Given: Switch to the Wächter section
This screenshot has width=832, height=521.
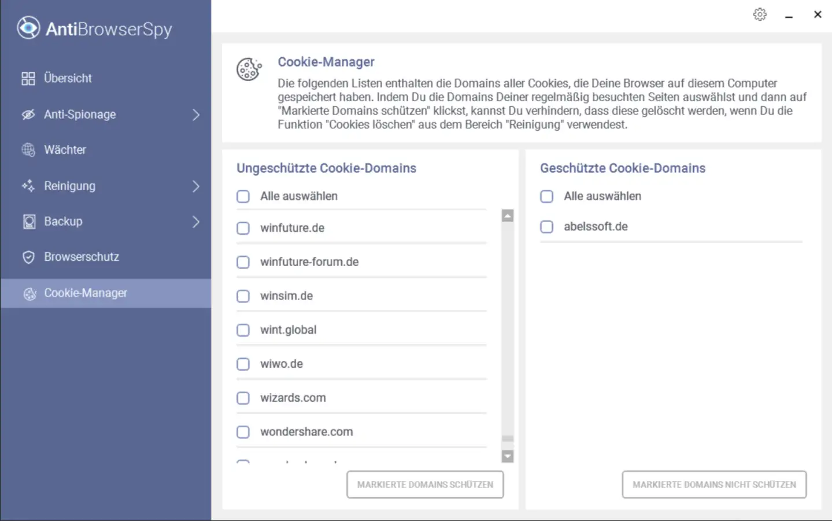Looking at the screenshot, I should point(65,150).
